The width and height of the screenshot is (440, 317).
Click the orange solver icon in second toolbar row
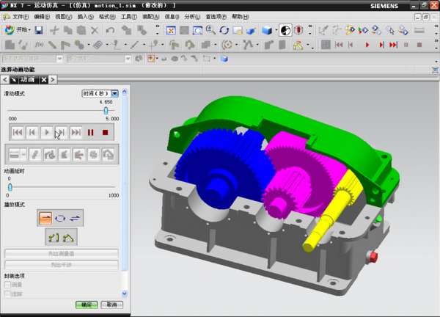point(298,45)
